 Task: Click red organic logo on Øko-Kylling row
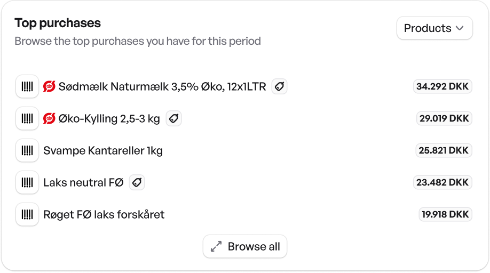click(49, 118)
